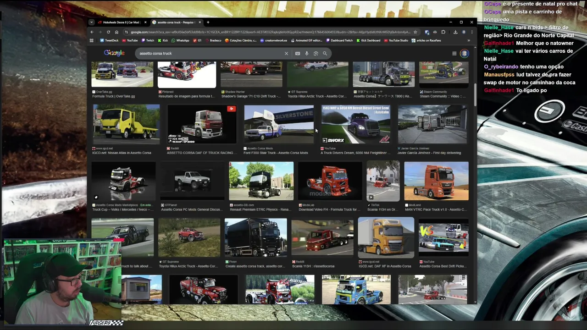Open Volvo FH Formula Truck thumbnail
The height and width of the screenshot is (330, 587).
click(330, 181)
